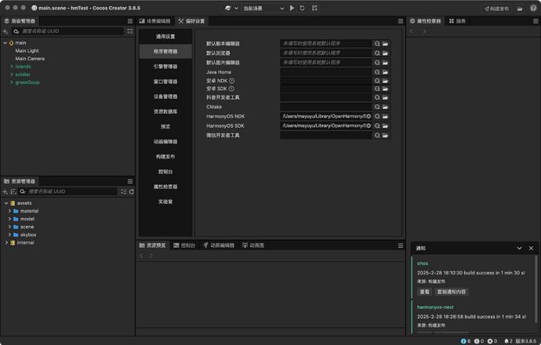Open the help question mark icon
Image resolution: width=541 pixels, height=345 pixels.
[x=533, y=9]
